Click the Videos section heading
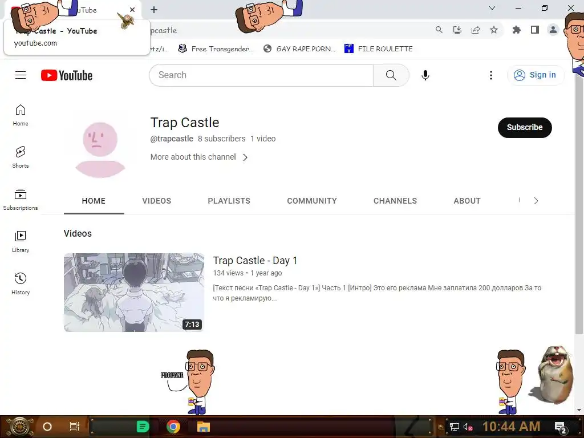 (x=78, y=233)
